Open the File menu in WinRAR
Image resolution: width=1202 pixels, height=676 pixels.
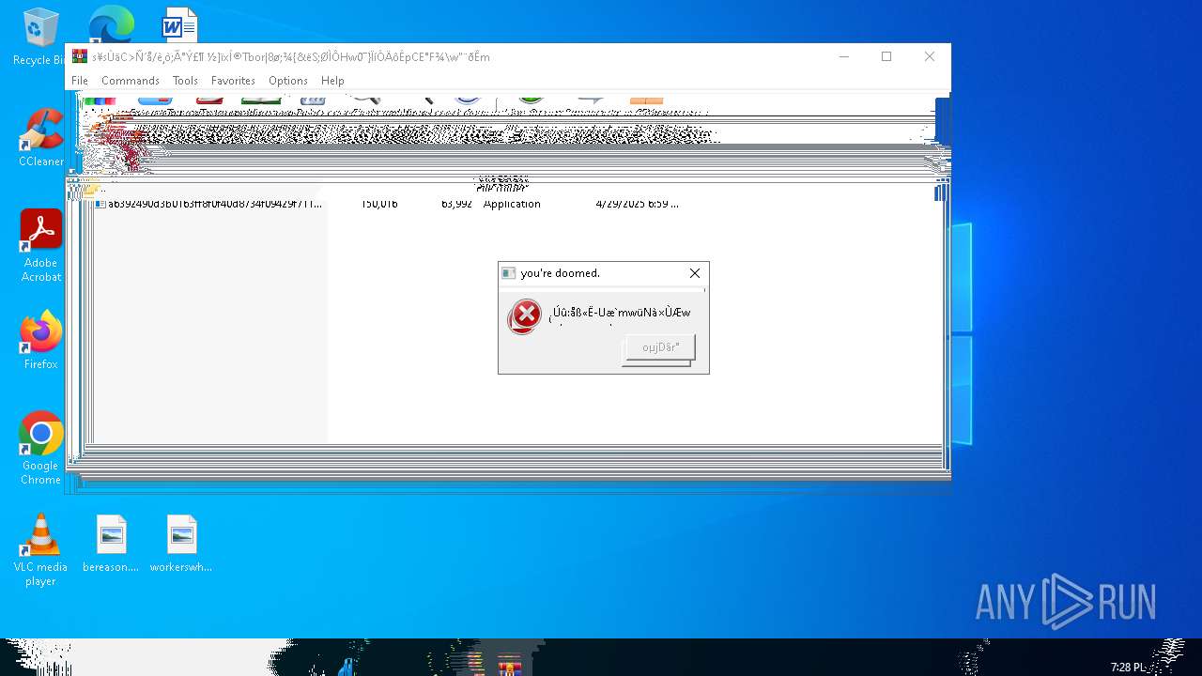[x=80, y=81]
